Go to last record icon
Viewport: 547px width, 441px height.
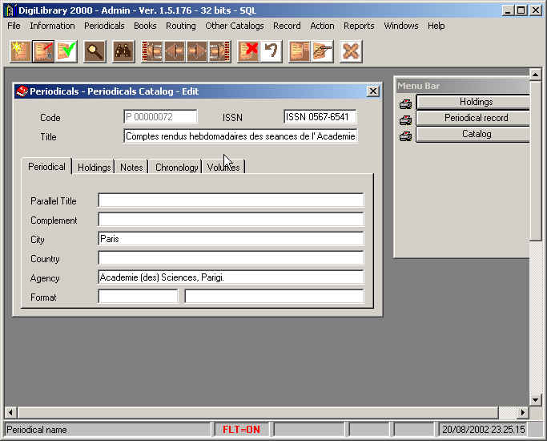[219, 51]
